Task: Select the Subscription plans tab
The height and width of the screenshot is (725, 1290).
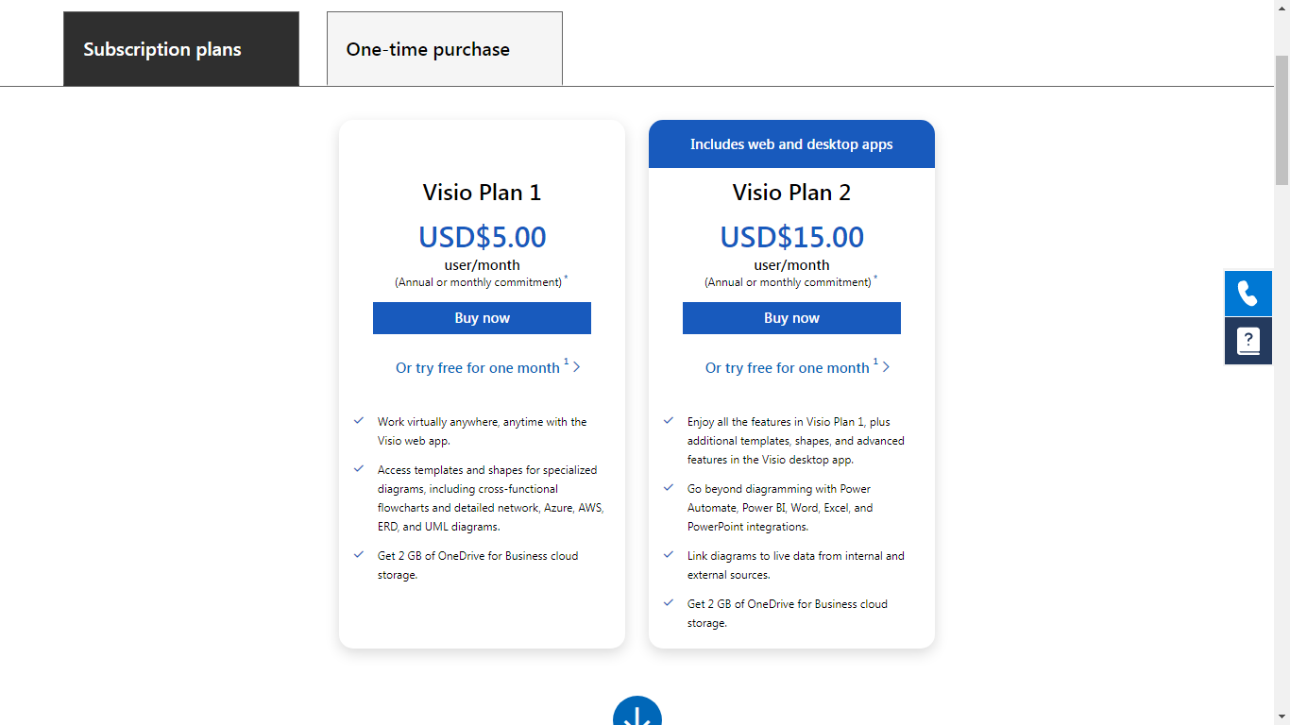Action: coord(180,48)
